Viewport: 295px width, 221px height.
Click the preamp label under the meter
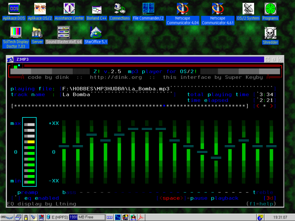[28, 192]
